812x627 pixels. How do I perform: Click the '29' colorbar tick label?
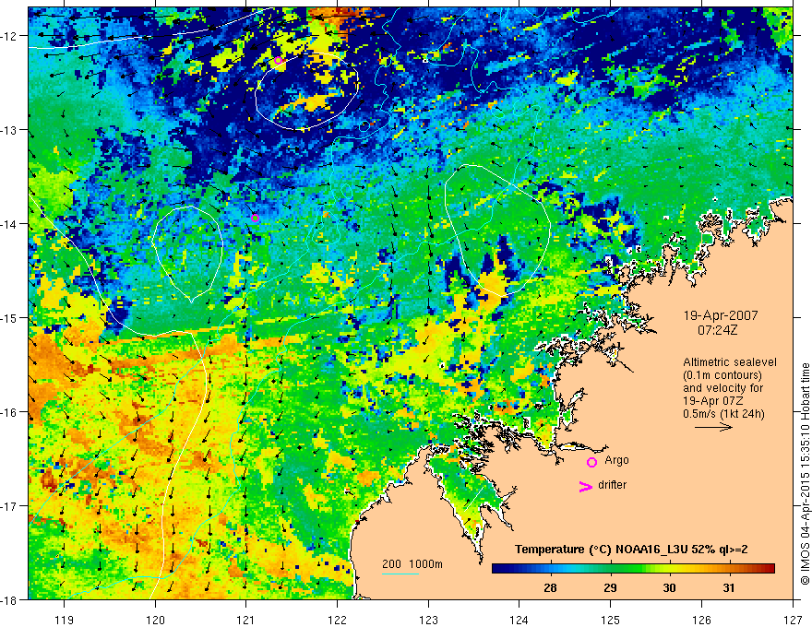(610, 588)
